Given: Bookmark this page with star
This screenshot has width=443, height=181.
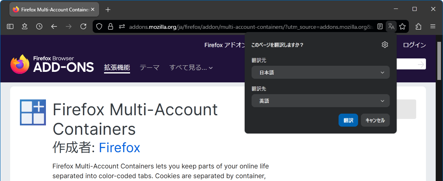Looking at the screenshot, I should click(402, 26).
